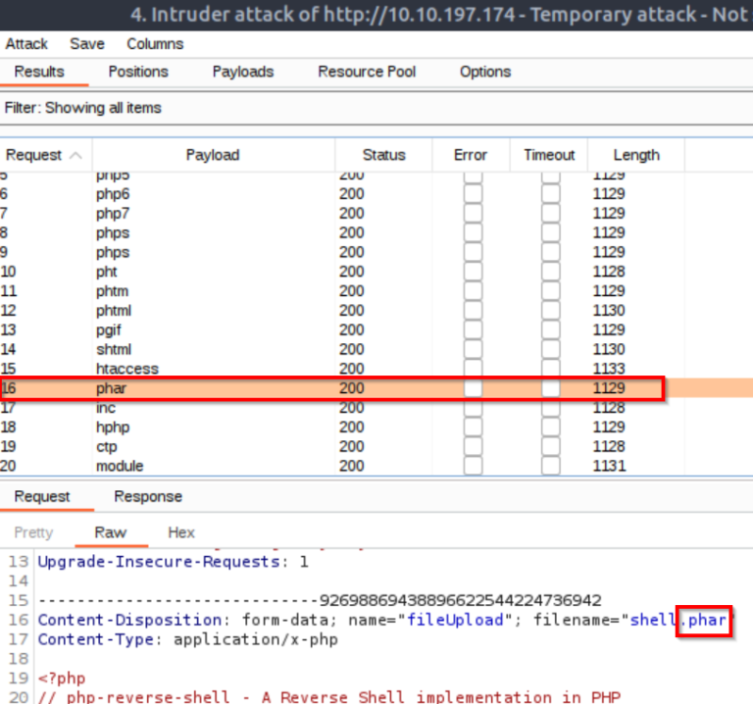
Task: Open the Columns menu
Action: (155, 44)
